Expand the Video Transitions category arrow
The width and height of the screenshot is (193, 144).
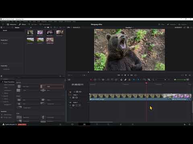click(x=2, y=82)
